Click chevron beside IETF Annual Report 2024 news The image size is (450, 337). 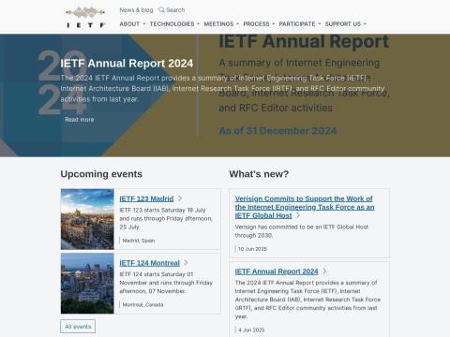[324, 271]
